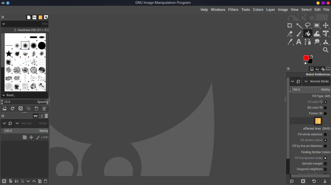Uncheck Fill transparent areas
Image resolution: width=331 pixels, height=185 pixels.
coord(325,158)
